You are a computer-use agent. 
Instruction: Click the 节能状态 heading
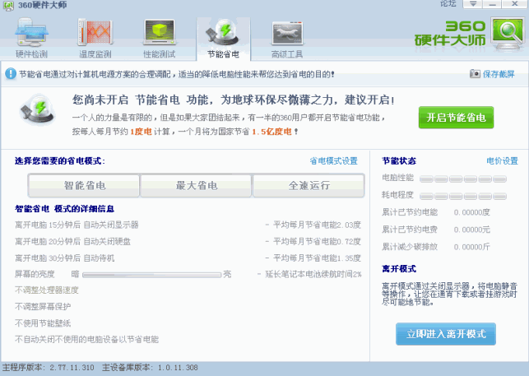pyautogui.click(x=399, y=161)
